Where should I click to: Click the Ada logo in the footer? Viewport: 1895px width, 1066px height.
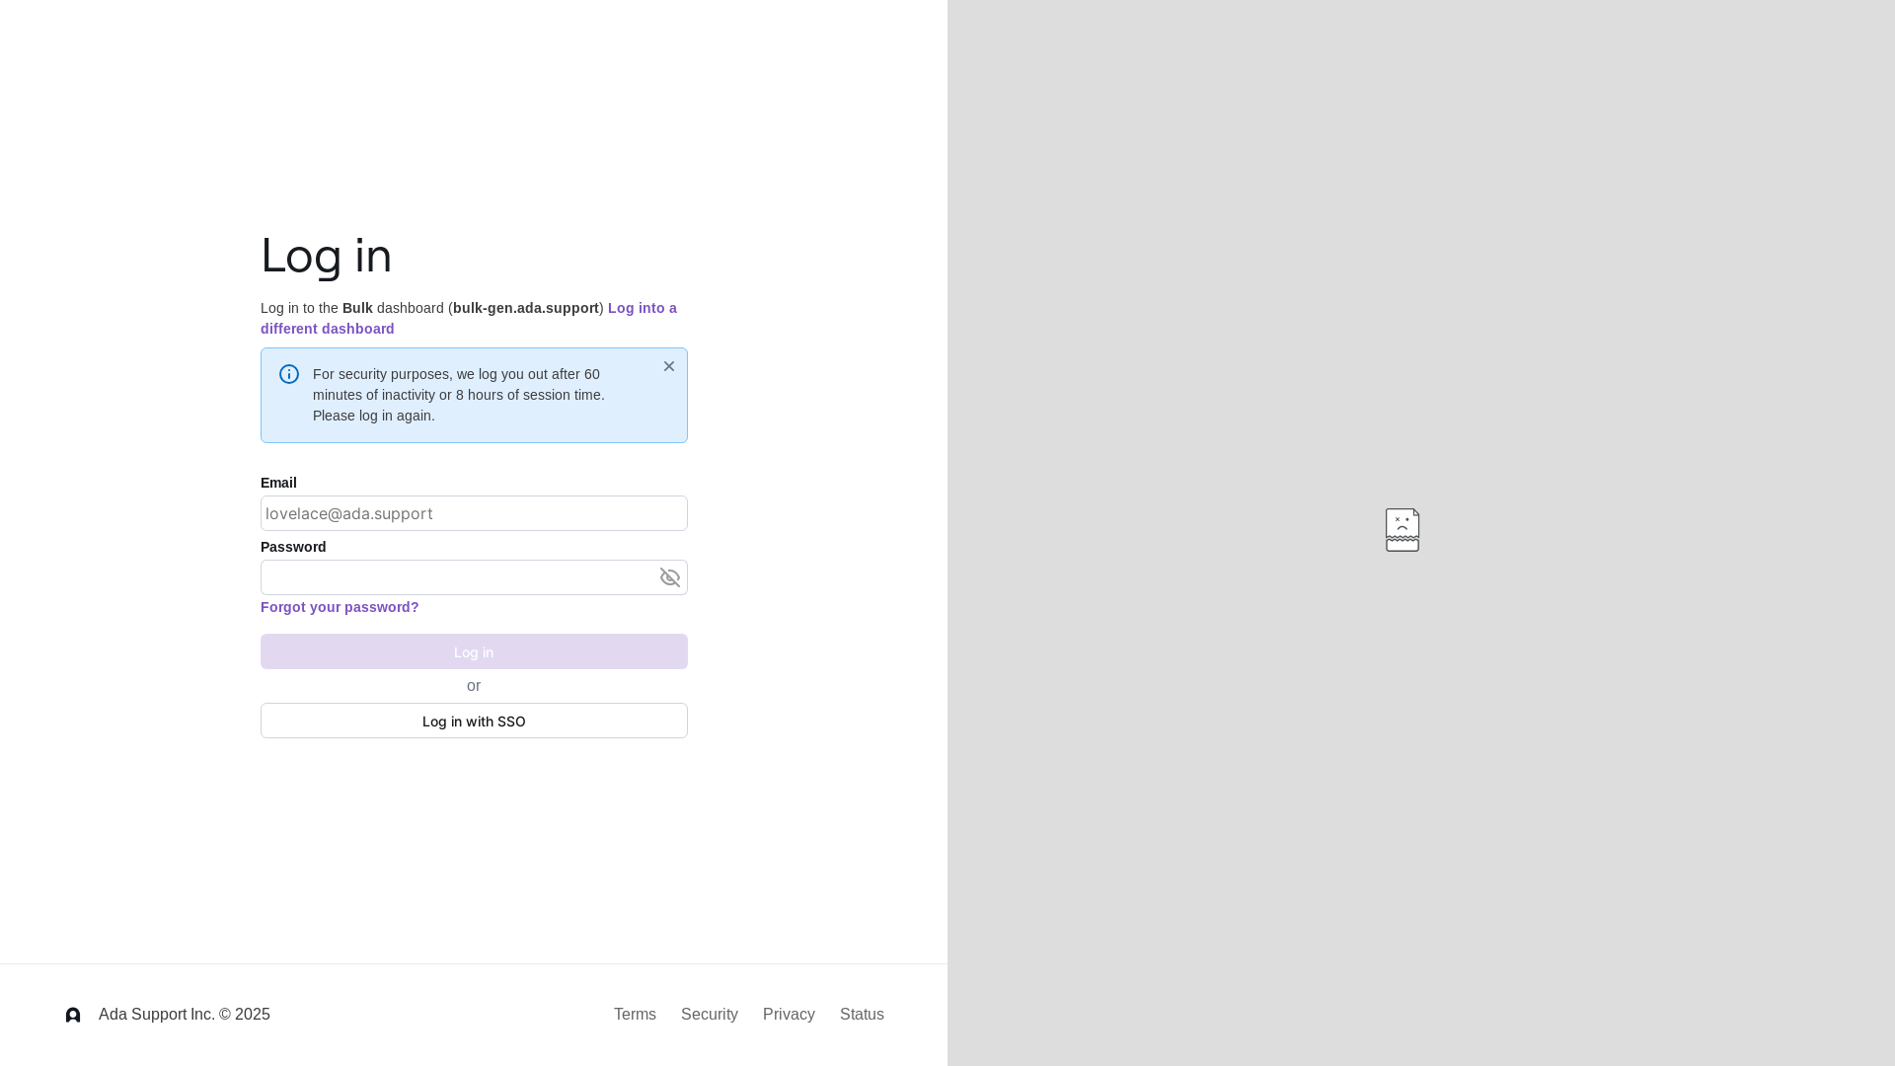[73, 1015]
